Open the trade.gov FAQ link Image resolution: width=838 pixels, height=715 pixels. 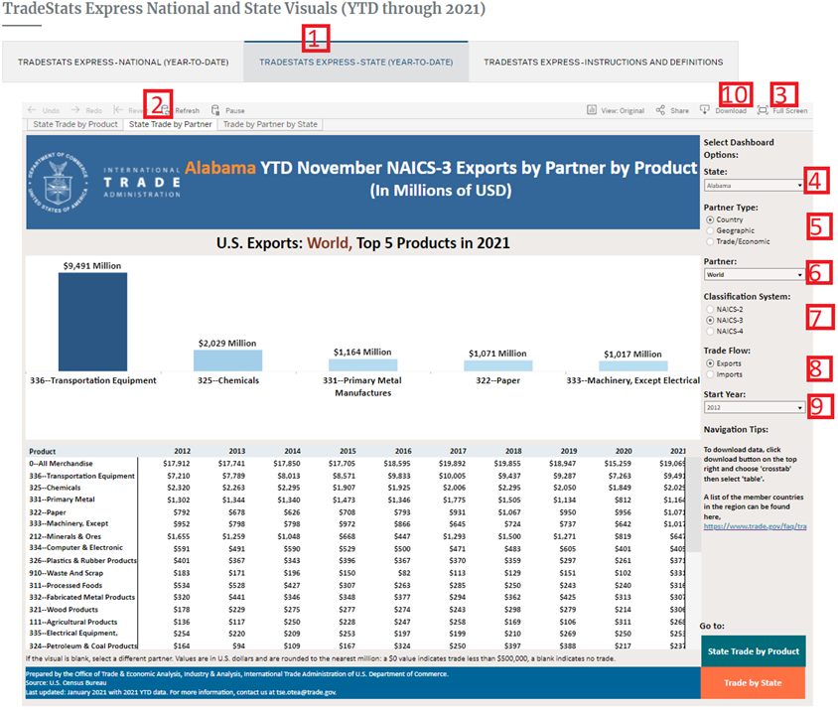pos(756,526)
